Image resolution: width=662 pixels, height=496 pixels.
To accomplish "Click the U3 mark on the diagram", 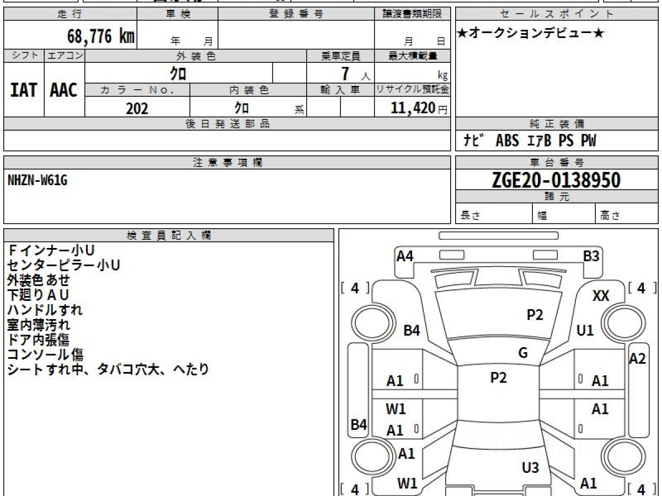I will 530,468.
